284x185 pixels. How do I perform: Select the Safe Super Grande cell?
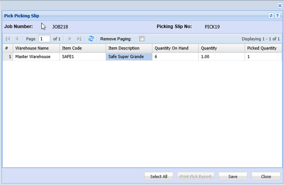point(128,57)
